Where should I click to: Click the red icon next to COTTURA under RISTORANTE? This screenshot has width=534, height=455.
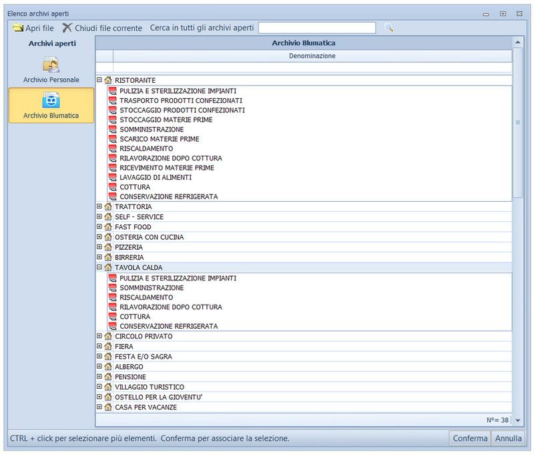click(x=112, y=187)
